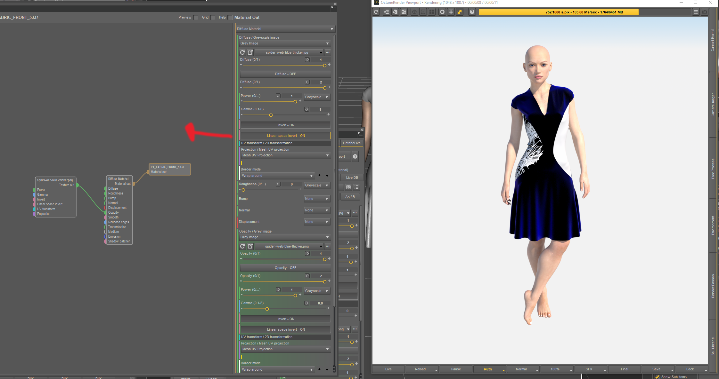Reload the spider-web-blue-thicker.jpg diffuse texture
The width and height of the screenshot is (719, 379).
click(242, 52)
